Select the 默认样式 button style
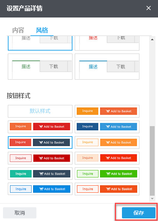The image size is (158, 221). coord(40,111)
